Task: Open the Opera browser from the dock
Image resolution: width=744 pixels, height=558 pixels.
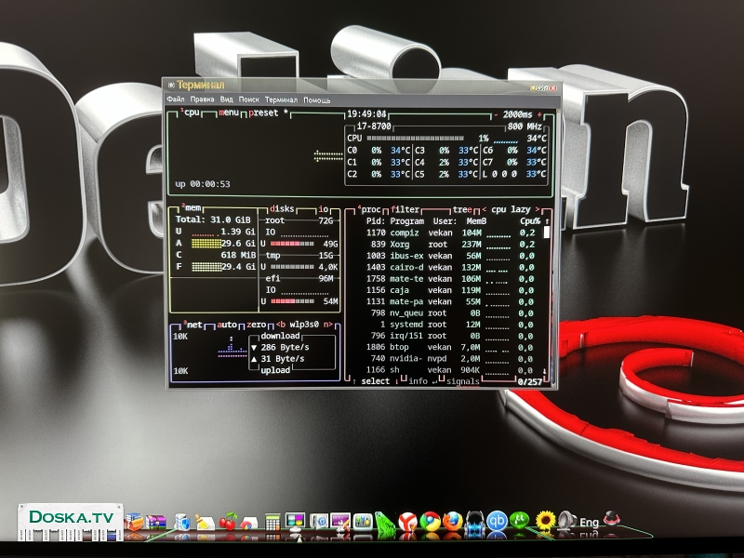Action: 407,522
